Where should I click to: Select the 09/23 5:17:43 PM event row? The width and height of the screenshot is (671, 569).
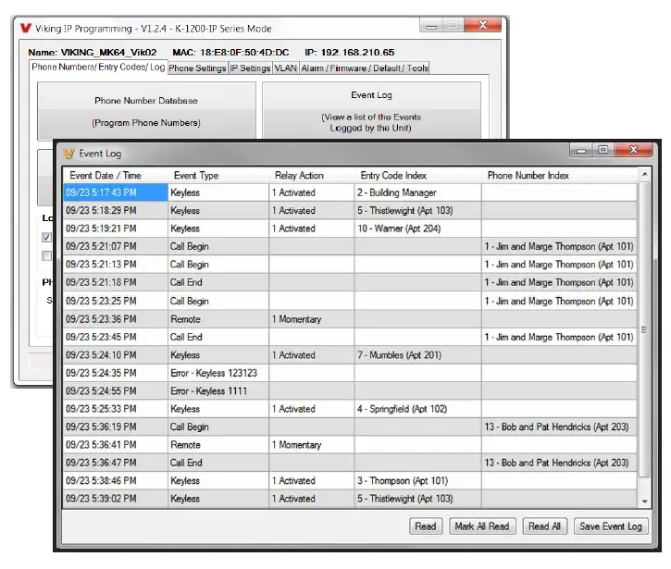115,192
